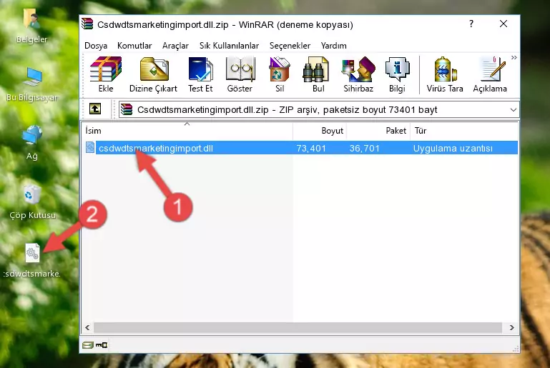The width and height of the screenshot is (550, 368).
Task: Show more toolbar buttons chevron
Action: click(x=514, y=57)
